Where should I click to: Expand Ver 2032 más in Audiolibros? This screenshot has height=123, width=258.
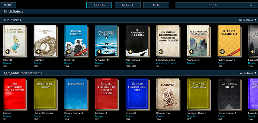(x=247, y=20)
